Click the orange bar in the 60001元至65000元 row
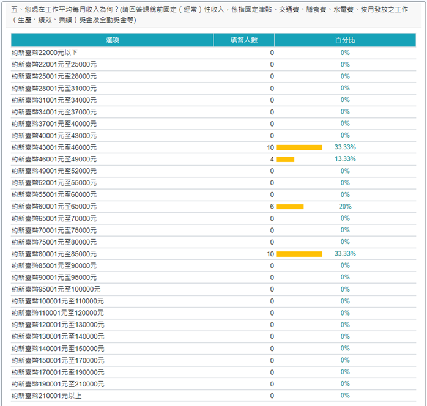The width and height of the screenshot is (427, 406). coord(290,207)
